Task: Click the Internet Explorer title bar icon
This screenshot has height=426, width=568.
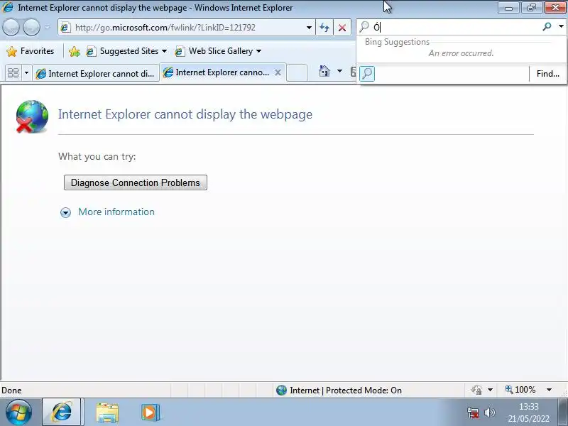Action: point(7,7)
